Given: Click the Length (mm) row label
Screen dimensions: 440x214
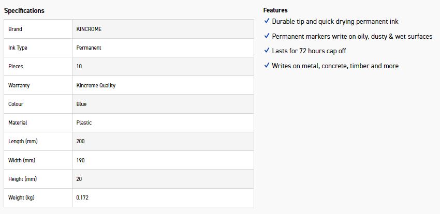Looking at the screenshot, I should coord(23,141).
